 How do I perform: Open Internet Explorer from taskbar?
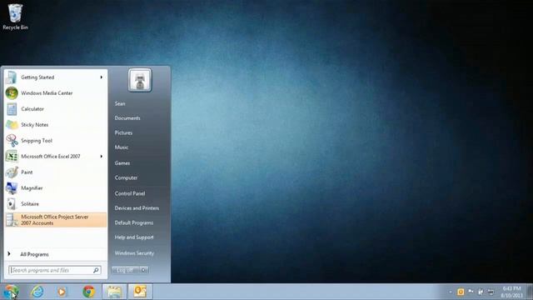(x=37, y=292)
